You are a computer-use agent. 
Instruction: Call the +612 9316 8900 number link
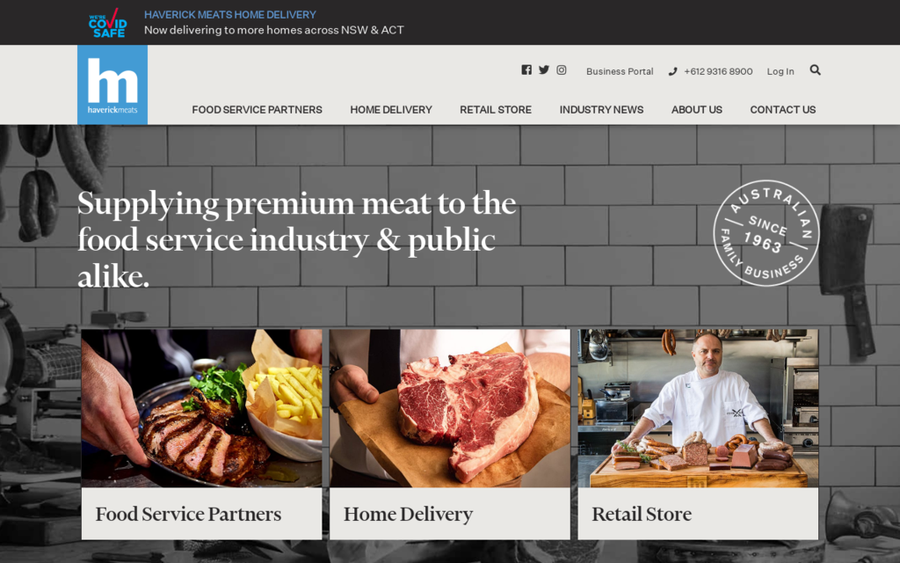click(x=718, y=71)
